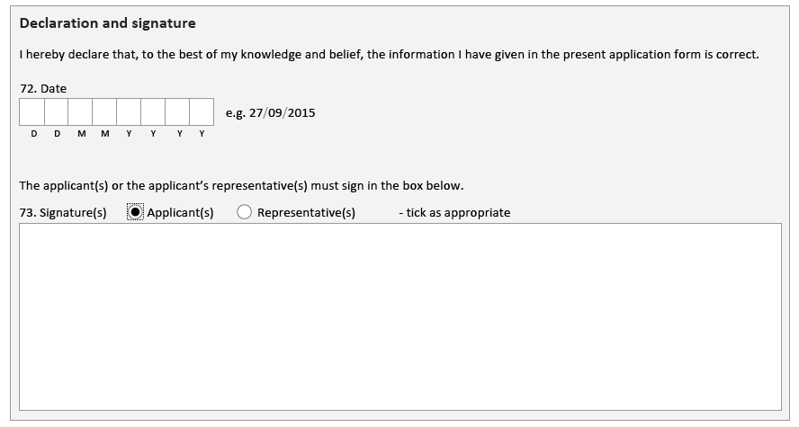The width and height of the screenshot is (799, 427).
Task: Click the first year digit box
Action: click(x=129, y=112)
